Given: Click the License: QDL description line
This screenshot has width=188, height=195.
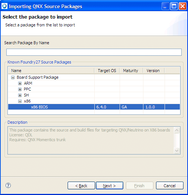Looking at the screenshot, I should click(21, 135).
